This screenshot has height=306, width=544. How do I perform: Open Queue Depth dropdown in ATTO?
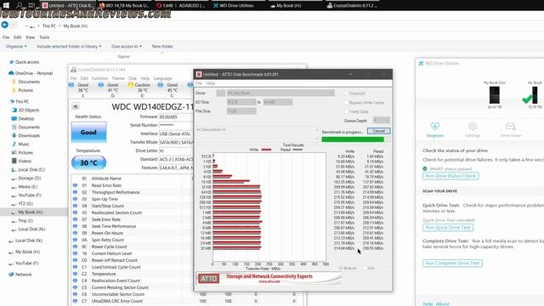(382, 120)
